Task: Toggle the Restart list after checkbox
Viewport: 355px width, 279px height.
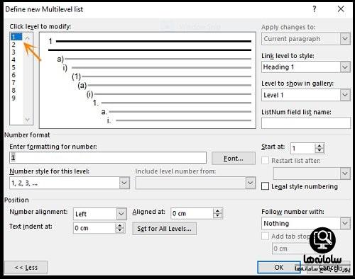Action: point(265,161)
